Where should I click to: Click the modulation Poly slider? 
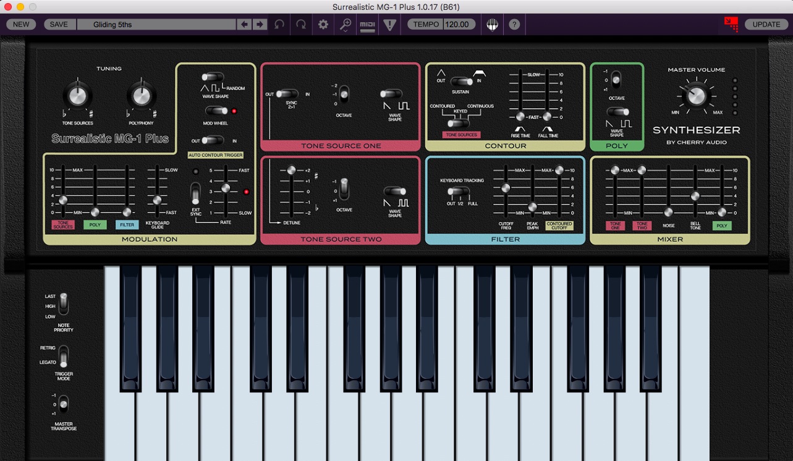[x=95, y=212]
